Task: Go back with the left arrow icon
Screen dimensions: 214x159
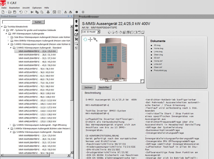Action: tap(76, 26)
